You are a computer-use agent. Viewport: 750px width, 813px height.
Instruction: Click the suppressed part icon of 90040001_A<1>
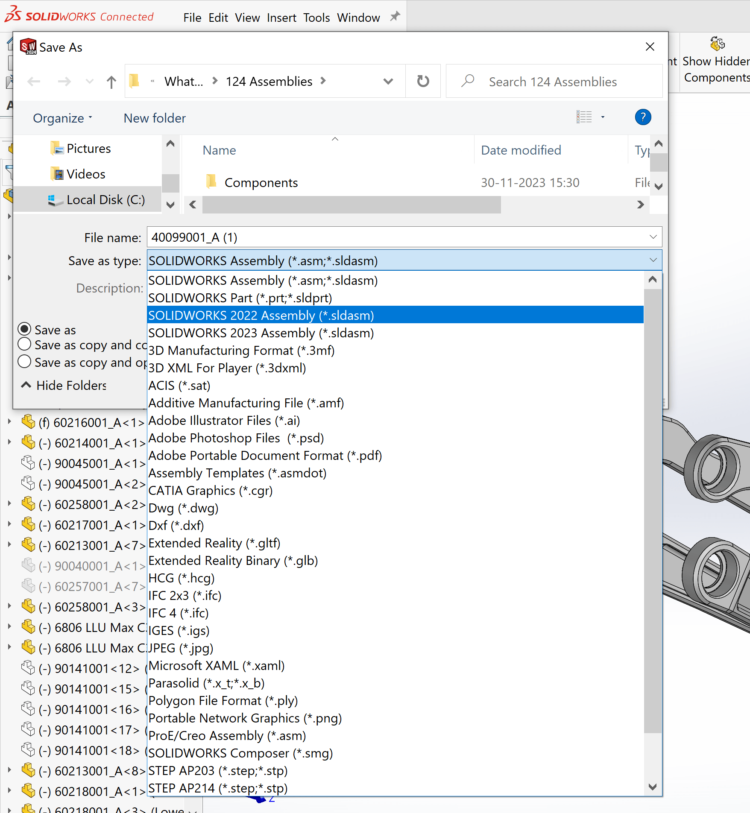click(x=29, y=565)
